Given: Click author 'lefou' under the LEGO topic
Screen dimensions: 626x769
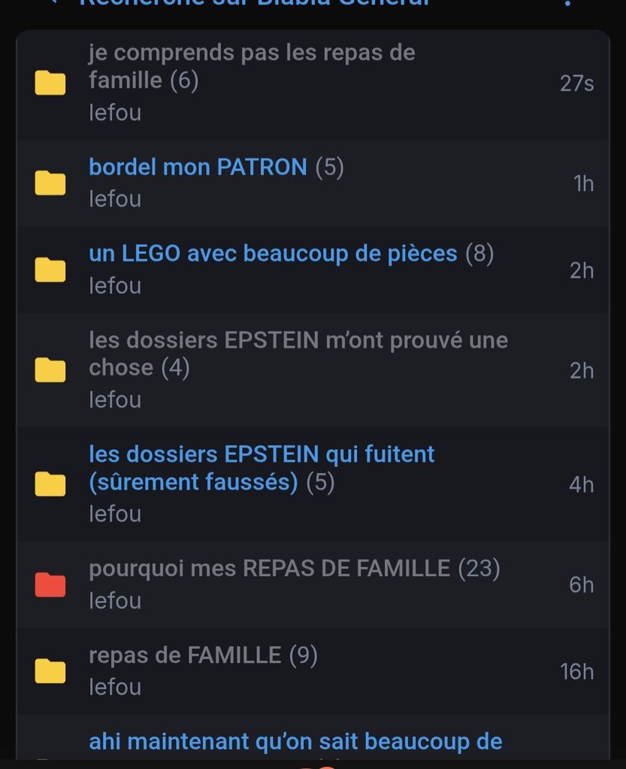Looking at the screenshot, I should (115, 286).
